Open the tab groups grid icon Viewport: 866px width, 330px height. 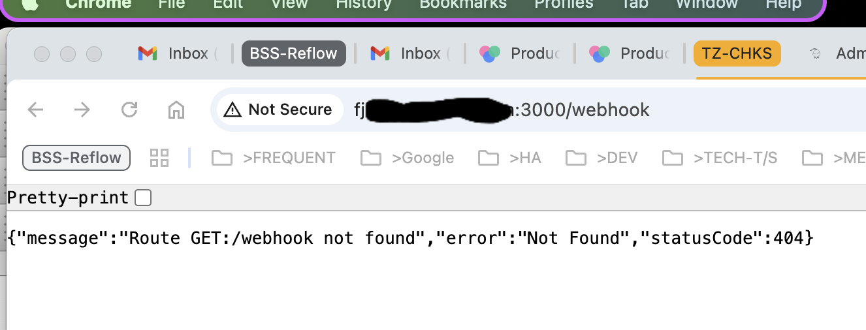(159, 158)
